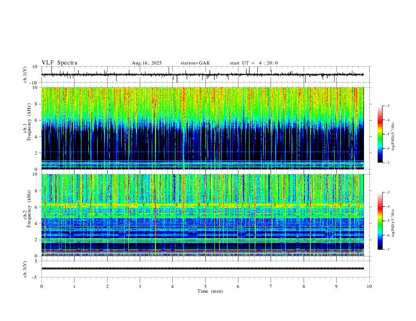The width and height of the screenshot is (416, 321).
Task: Click the "VLF Spectra" title text
Action: click(59, 63)
